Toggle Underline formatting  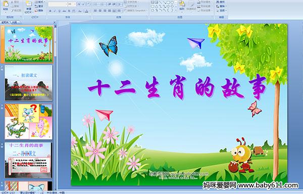click(59, 11)
